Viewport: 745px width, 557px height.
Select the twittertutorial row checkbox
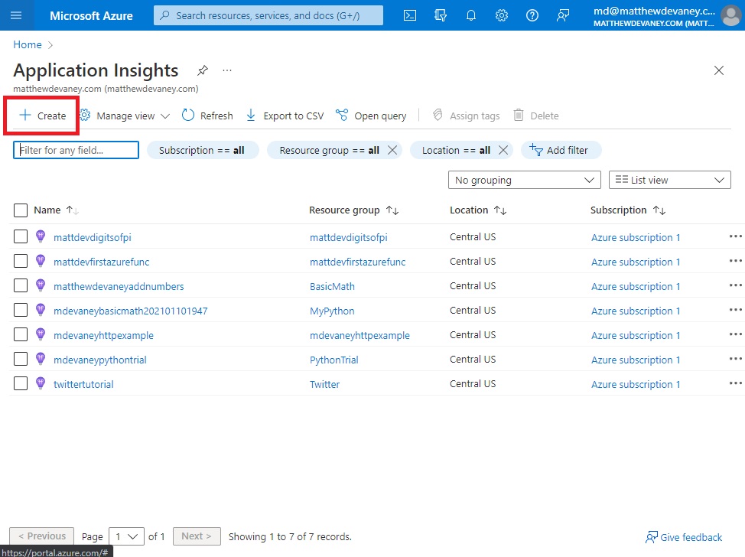tap(20, 384)
